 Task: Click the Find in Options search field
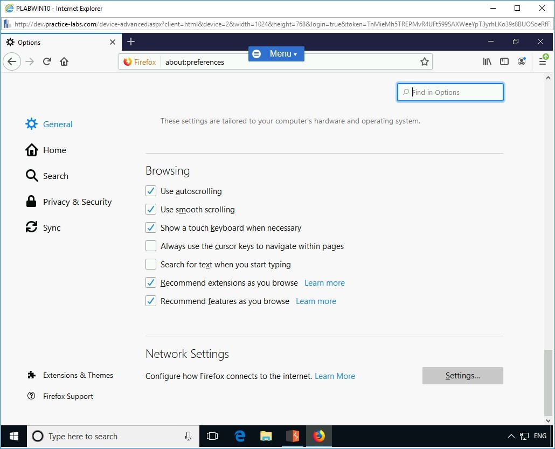point(450,92)
